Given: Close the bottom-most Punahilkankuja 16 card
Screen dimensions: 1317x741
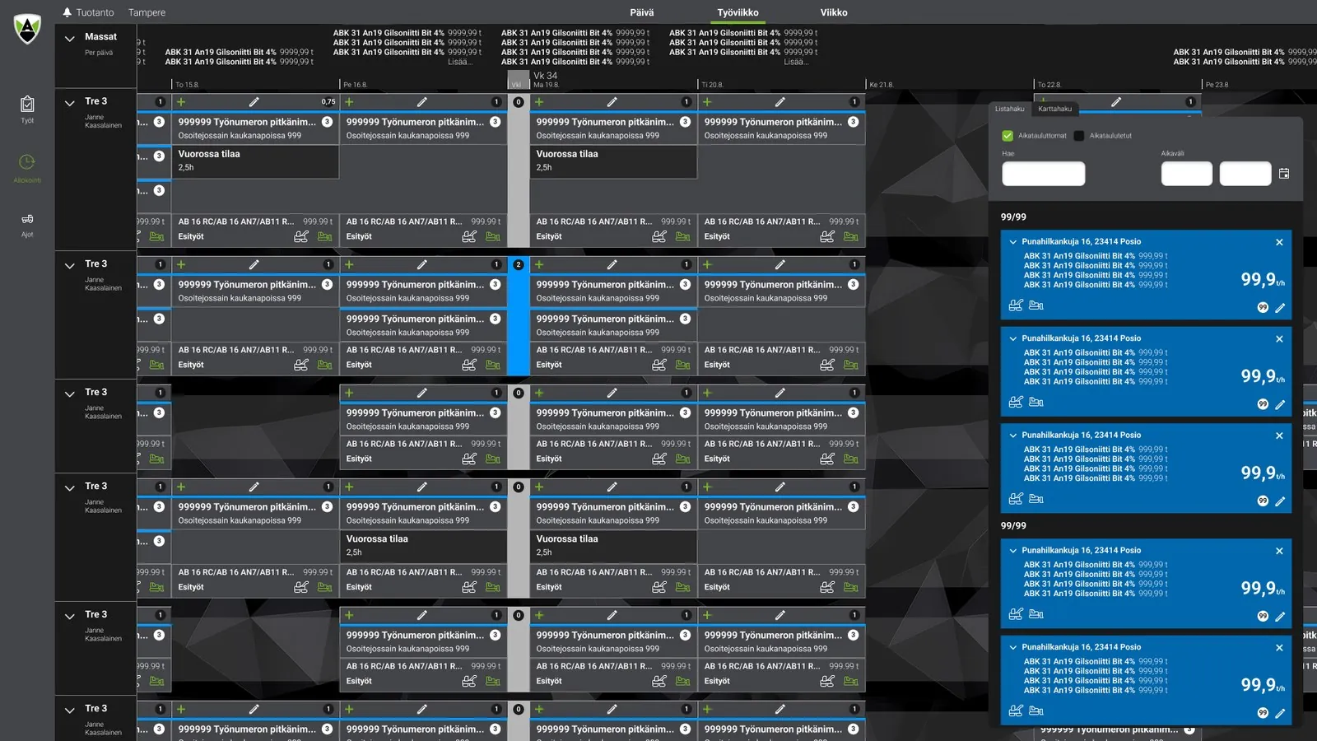Looking at the screenshot, I should [x=1279, y=648].
